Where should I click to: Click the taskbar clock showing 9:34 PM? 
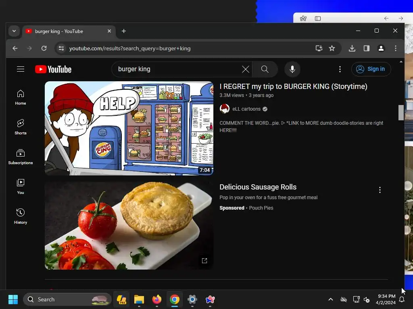(x=386, y=299)
